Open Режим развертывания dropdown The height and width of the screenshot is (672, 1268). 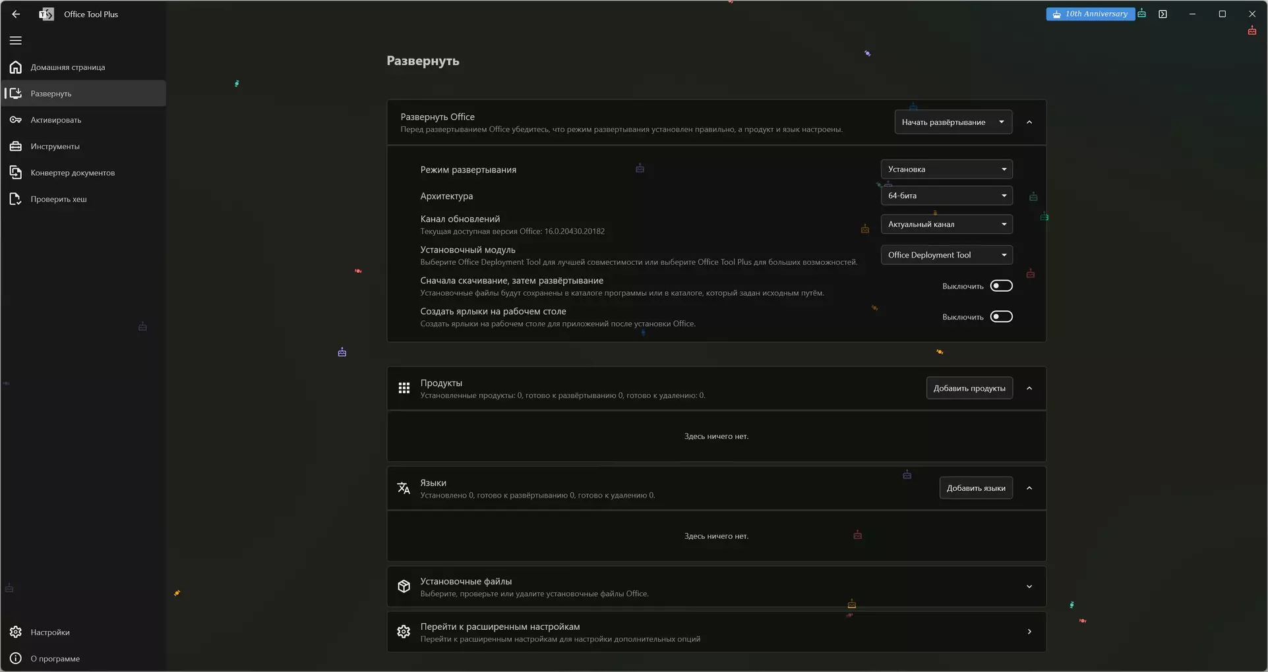[947, 169]
